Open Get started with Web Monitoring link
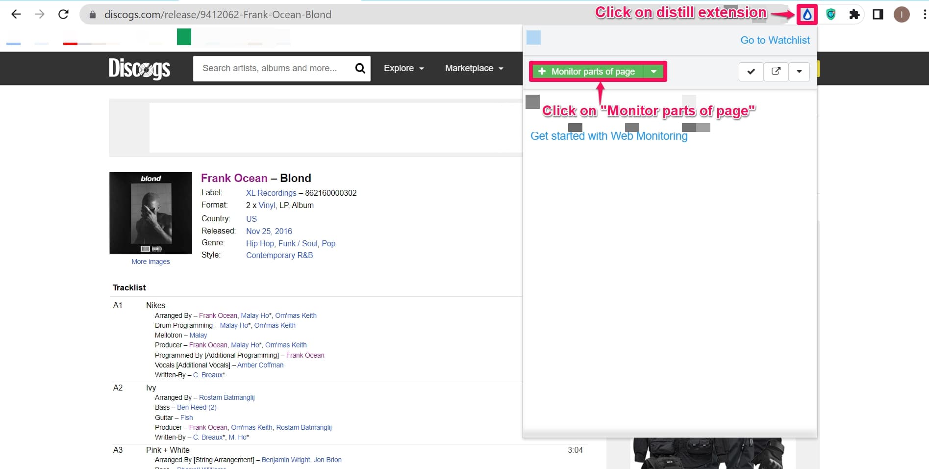 (608, 136)
